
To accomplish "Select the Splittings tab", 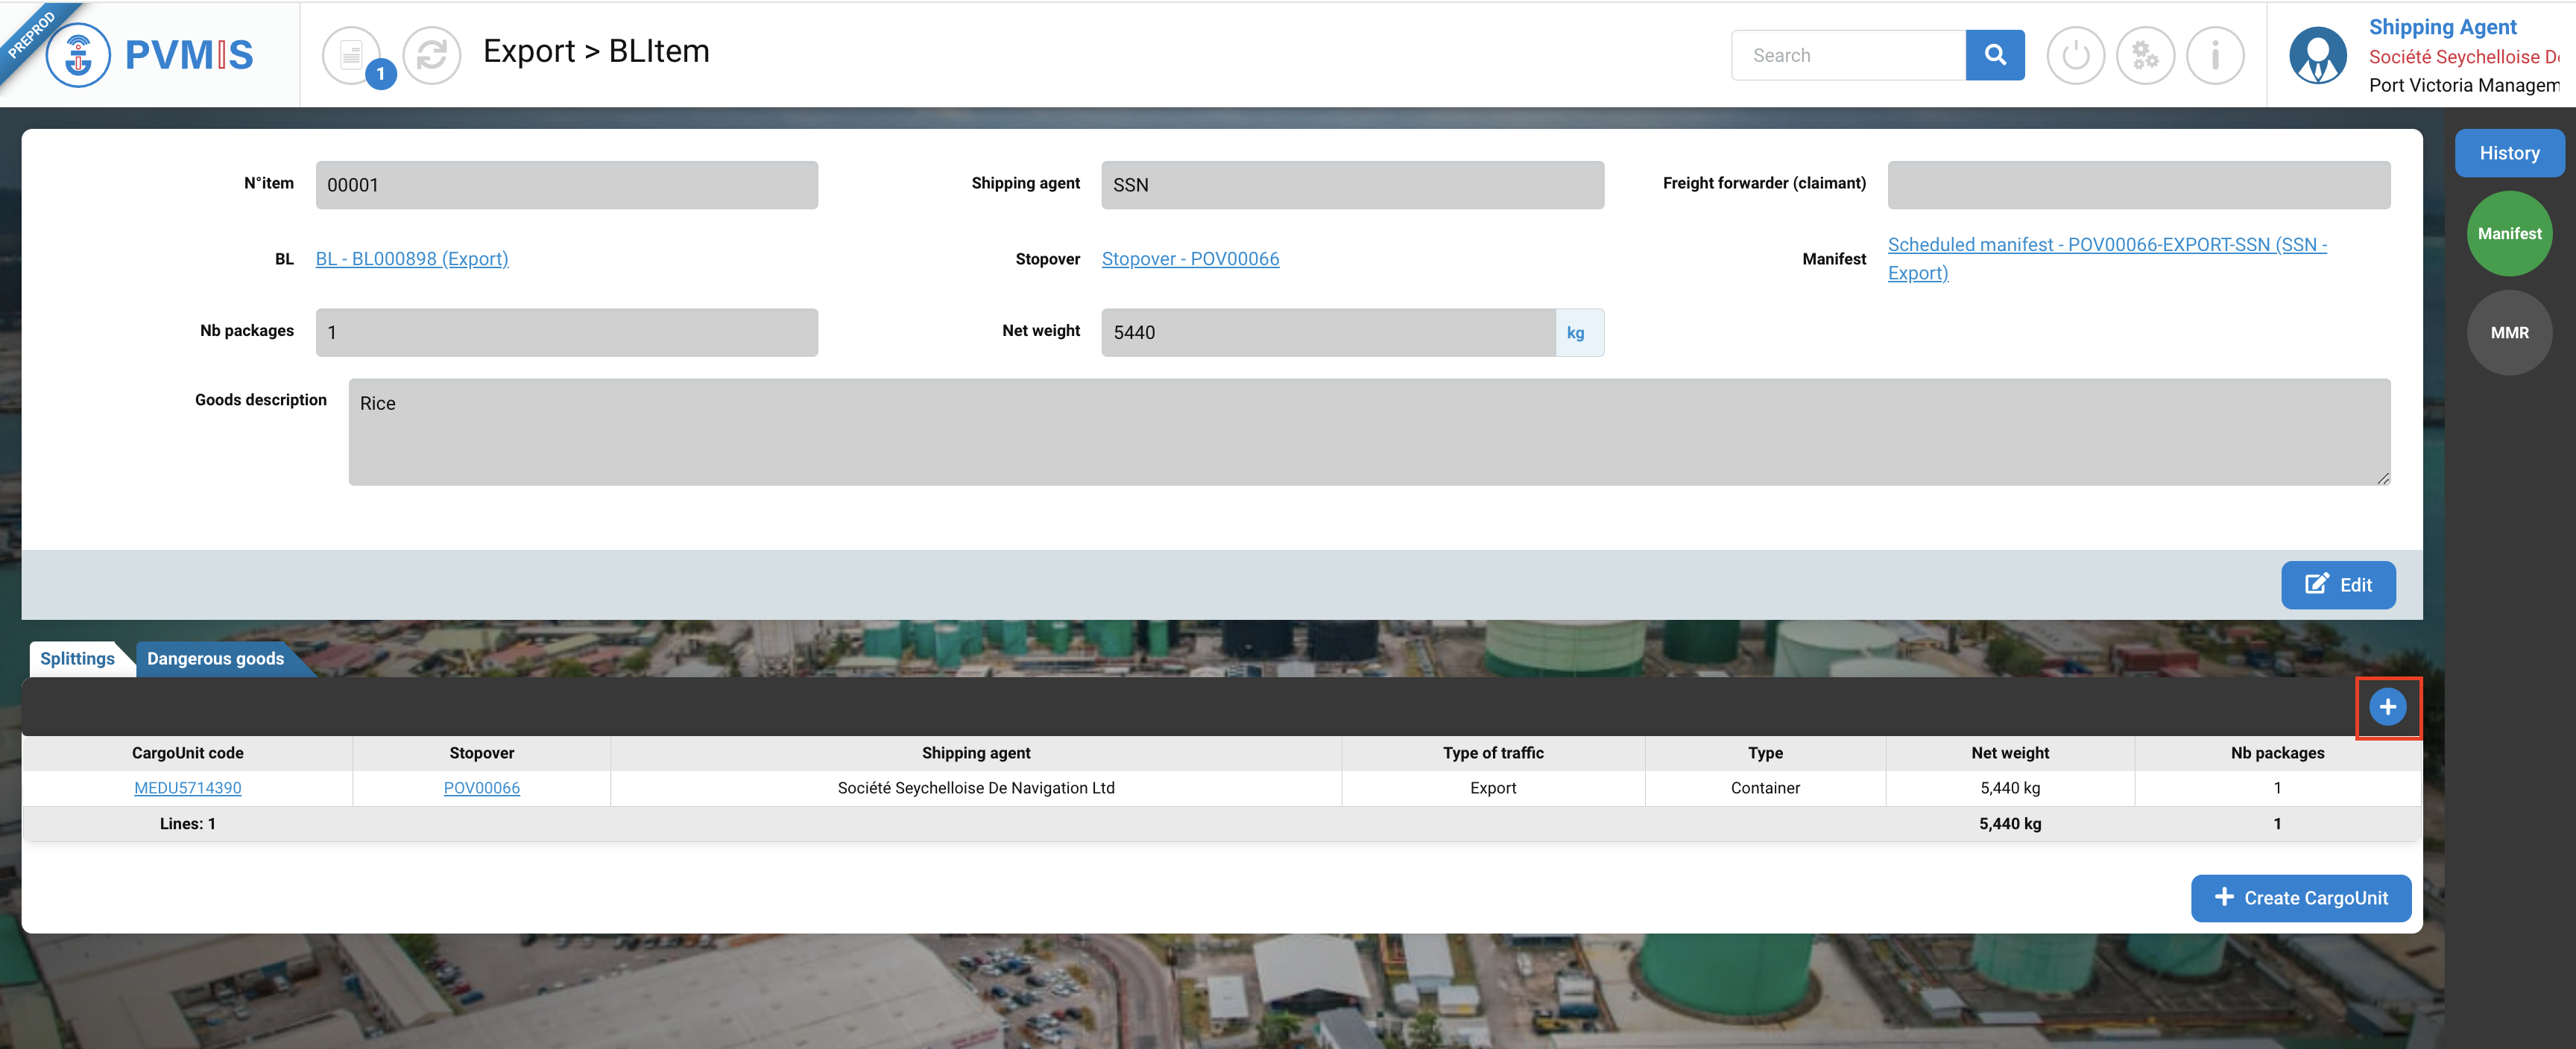I will (77, 659).
